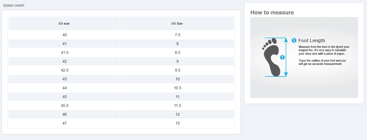Screen dimensions: 367x140
Task: Click the US size 10.5 cell
Action: click(177, 88)
